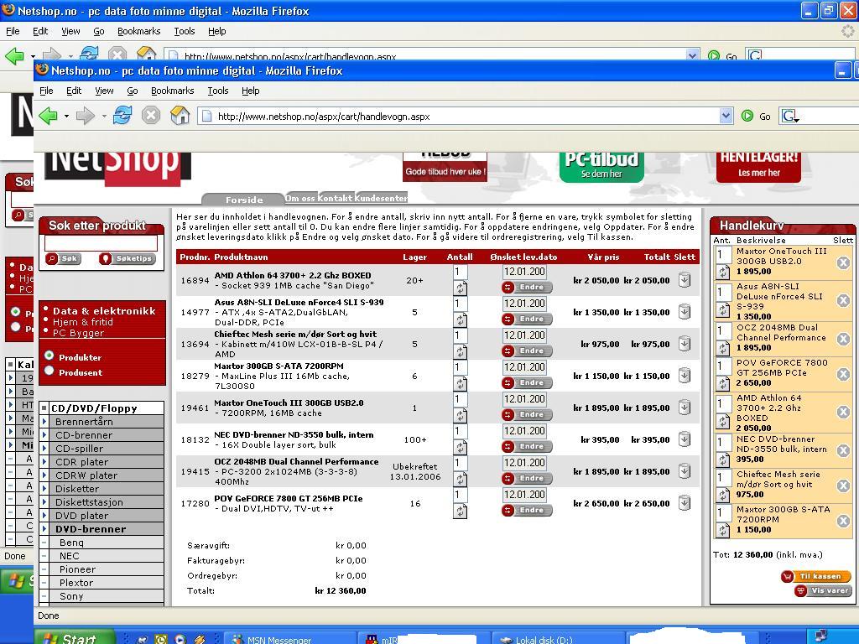Expand DVD-brenner category arrow

(44, 529)
